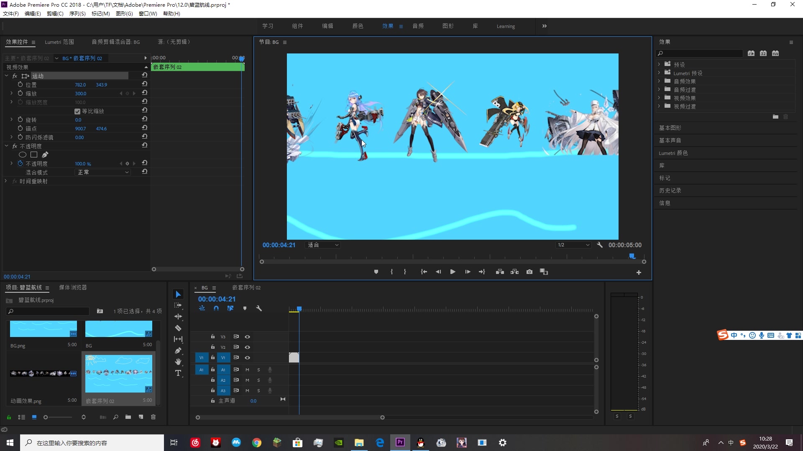Open the Sequence menu

click(77, 14)
